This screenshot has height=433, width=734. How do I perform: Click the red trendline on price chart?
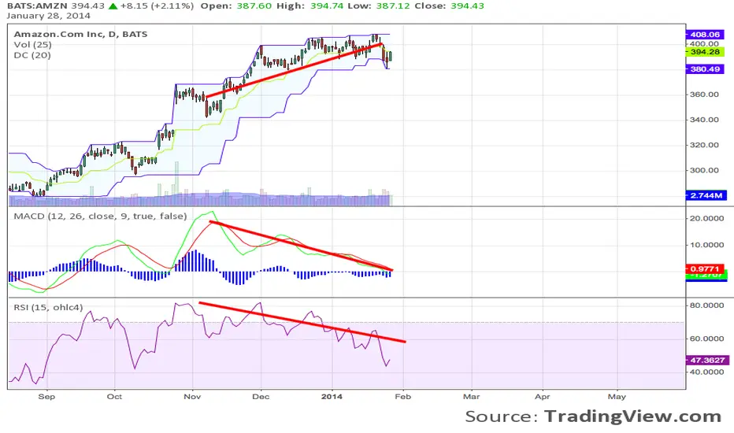tap(294, 70)
